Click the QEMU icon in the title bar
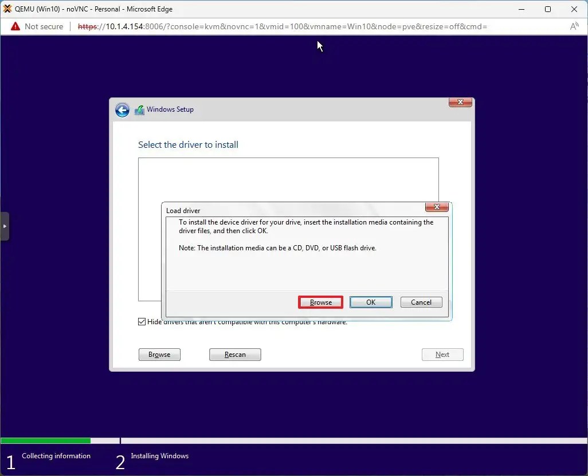The image size is (588, 476). [x=8, y=9]
